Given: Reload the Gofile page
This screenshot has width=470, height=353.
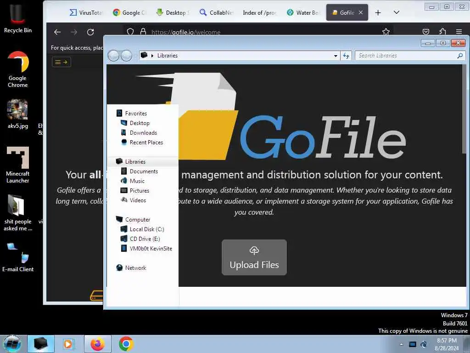Looking at the screenshot, I should click(90, 32).
